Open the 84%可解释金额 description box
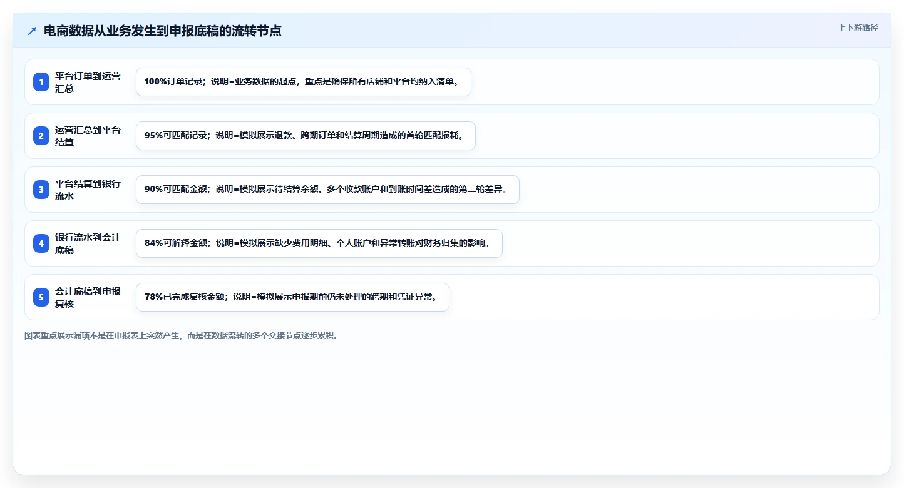Viewport: 904px width, 488px height. pyautogui.click(x=319, y=243)
